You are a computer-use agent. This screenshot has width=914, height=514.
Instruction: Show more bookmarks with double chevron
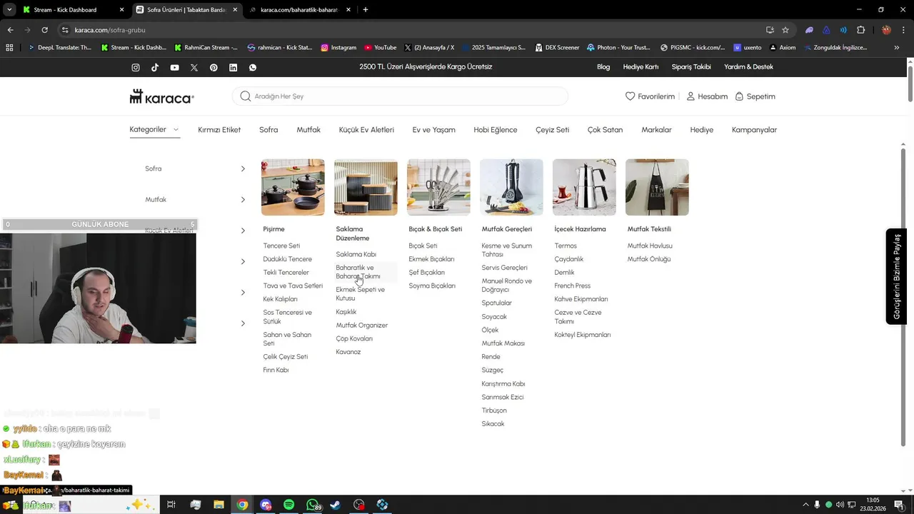[896, 48]
